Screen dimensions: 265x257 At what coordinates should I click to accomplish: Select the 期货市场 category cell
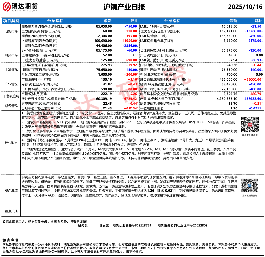[11, 31]
